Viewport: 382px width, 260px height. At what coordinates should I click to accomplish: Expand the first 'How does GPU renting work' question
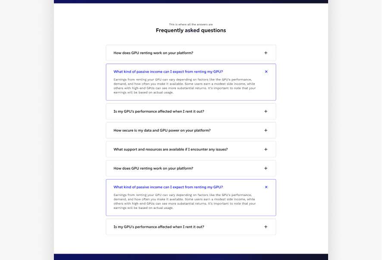click(x=191, y=53)
